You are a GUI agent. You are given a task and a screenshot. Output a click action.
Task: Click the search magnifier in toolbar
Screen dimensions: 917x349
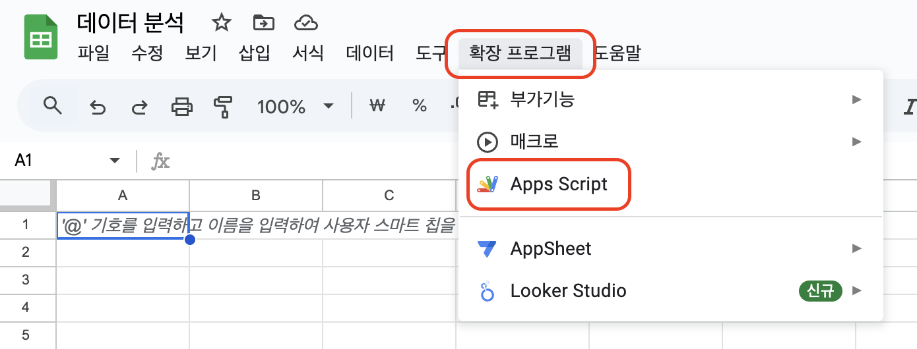tap(52, 105)
